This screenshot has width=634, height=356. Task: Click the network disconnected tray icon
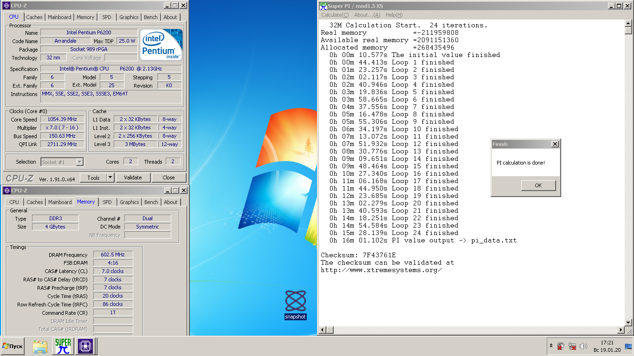[x=572, y=346]
